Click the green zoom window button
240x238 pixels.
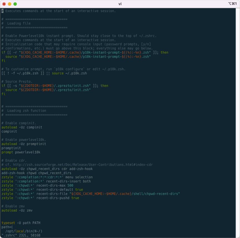tap(15, 4)
